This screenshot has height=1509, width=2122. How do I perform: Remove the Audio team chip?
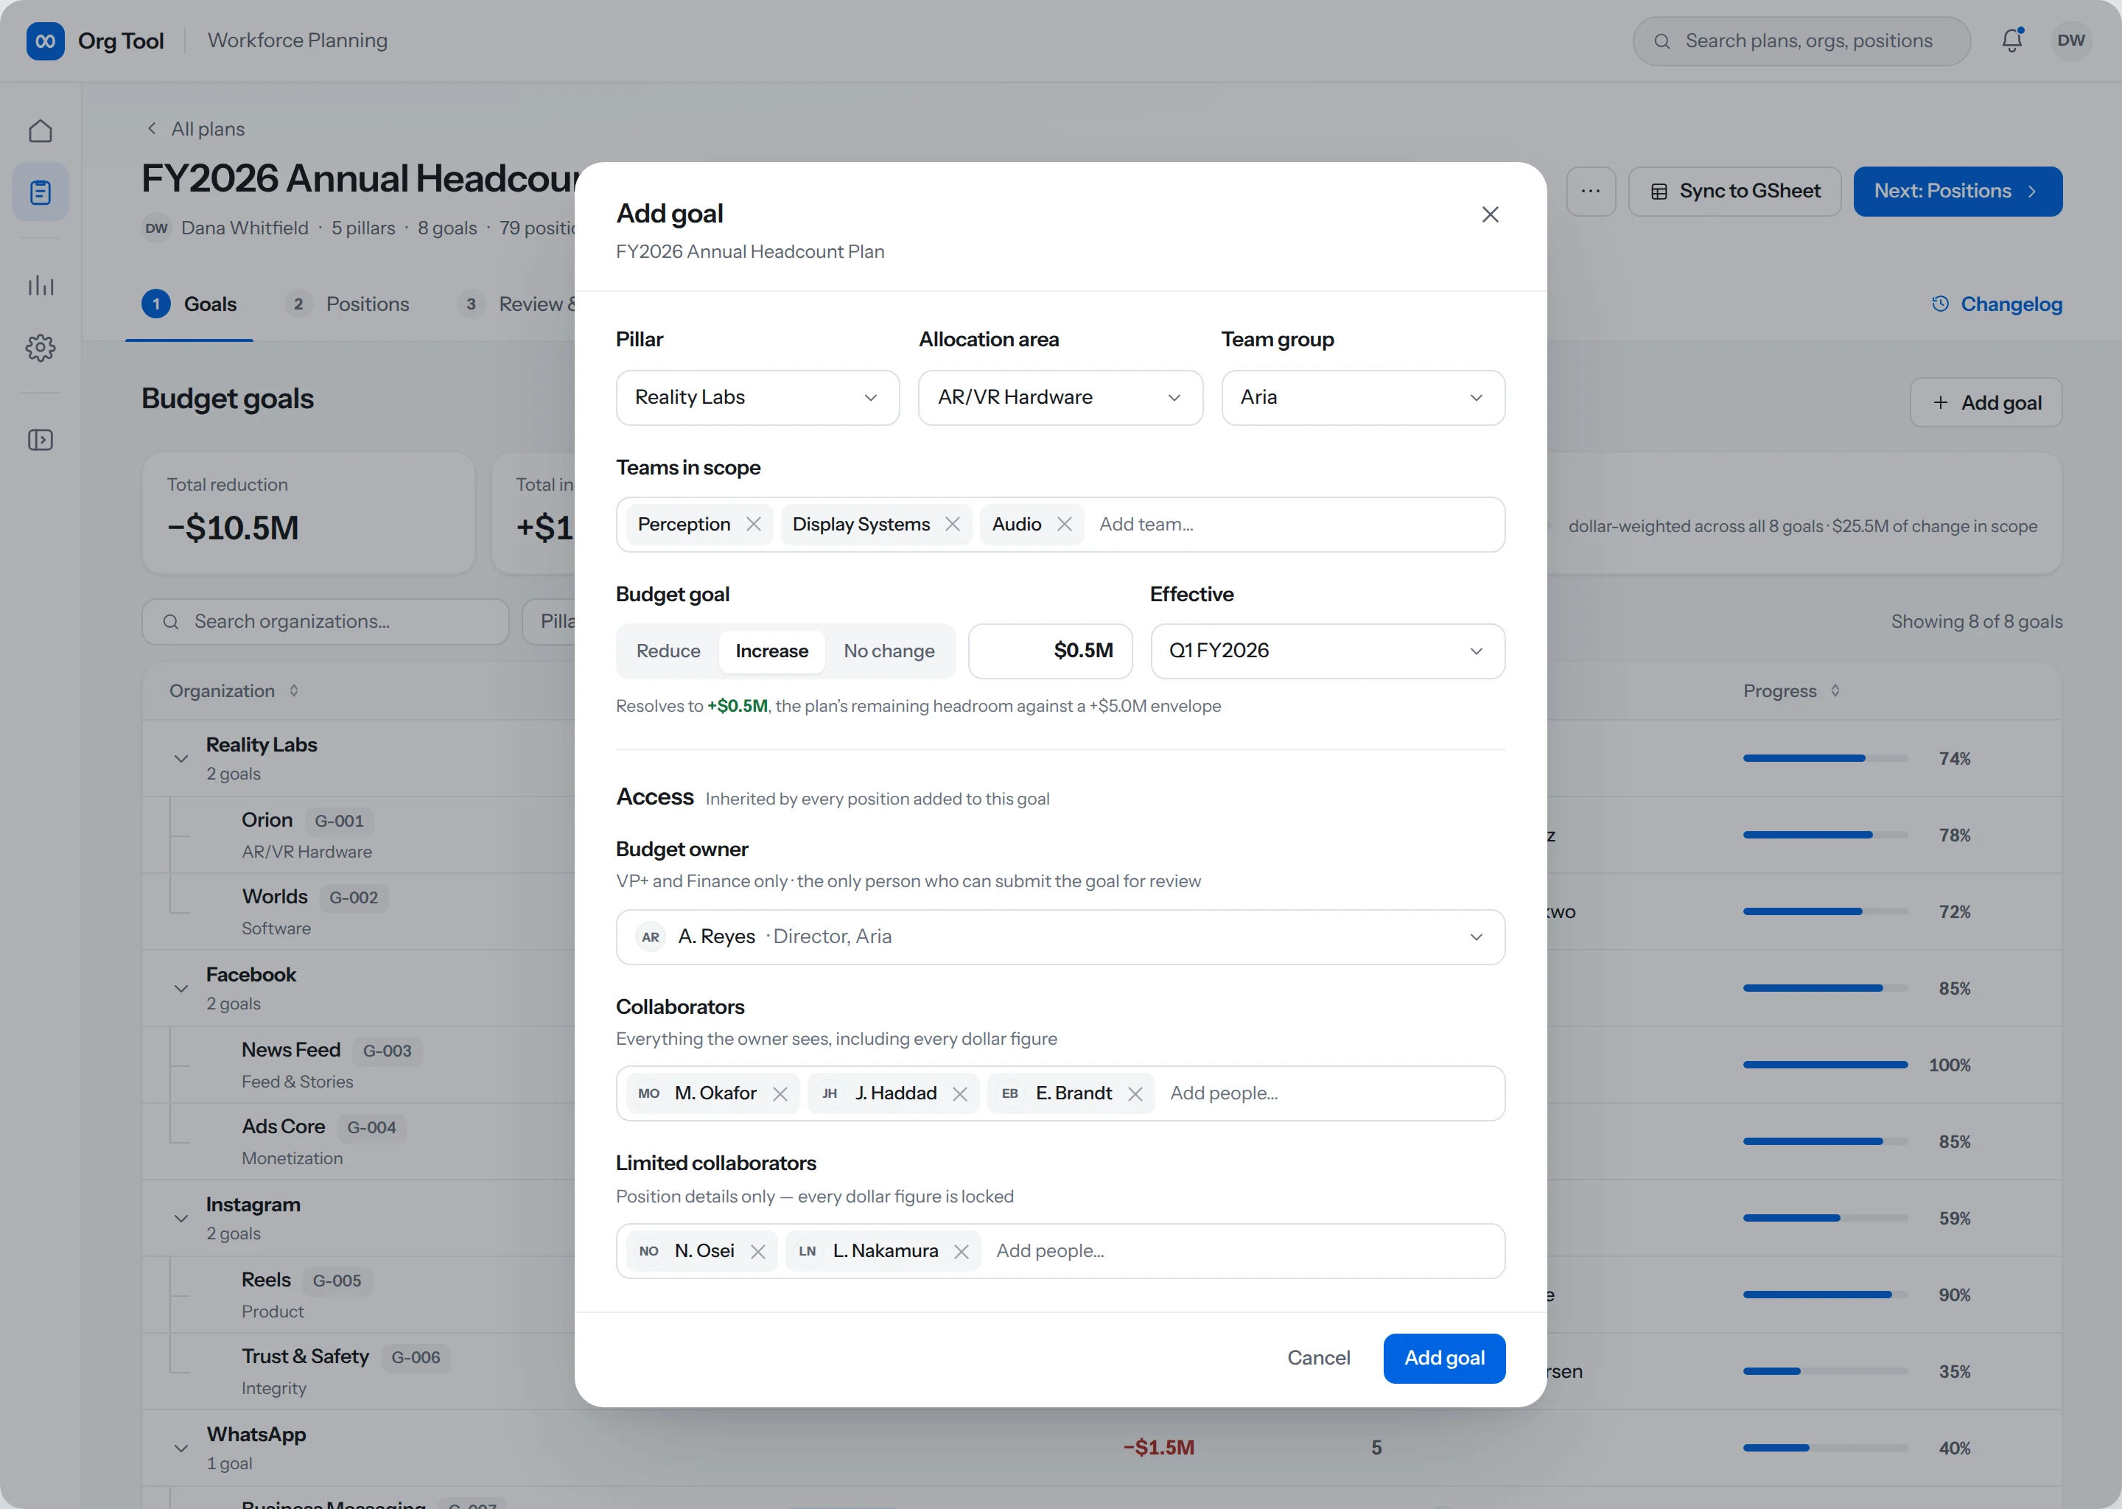(x=1064, y=525)
